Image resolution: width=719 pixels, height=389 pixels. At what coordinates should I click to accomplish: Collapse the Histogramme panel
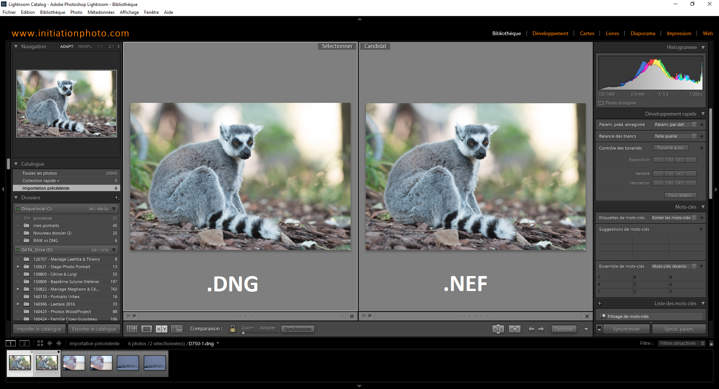tap(703, 48)
